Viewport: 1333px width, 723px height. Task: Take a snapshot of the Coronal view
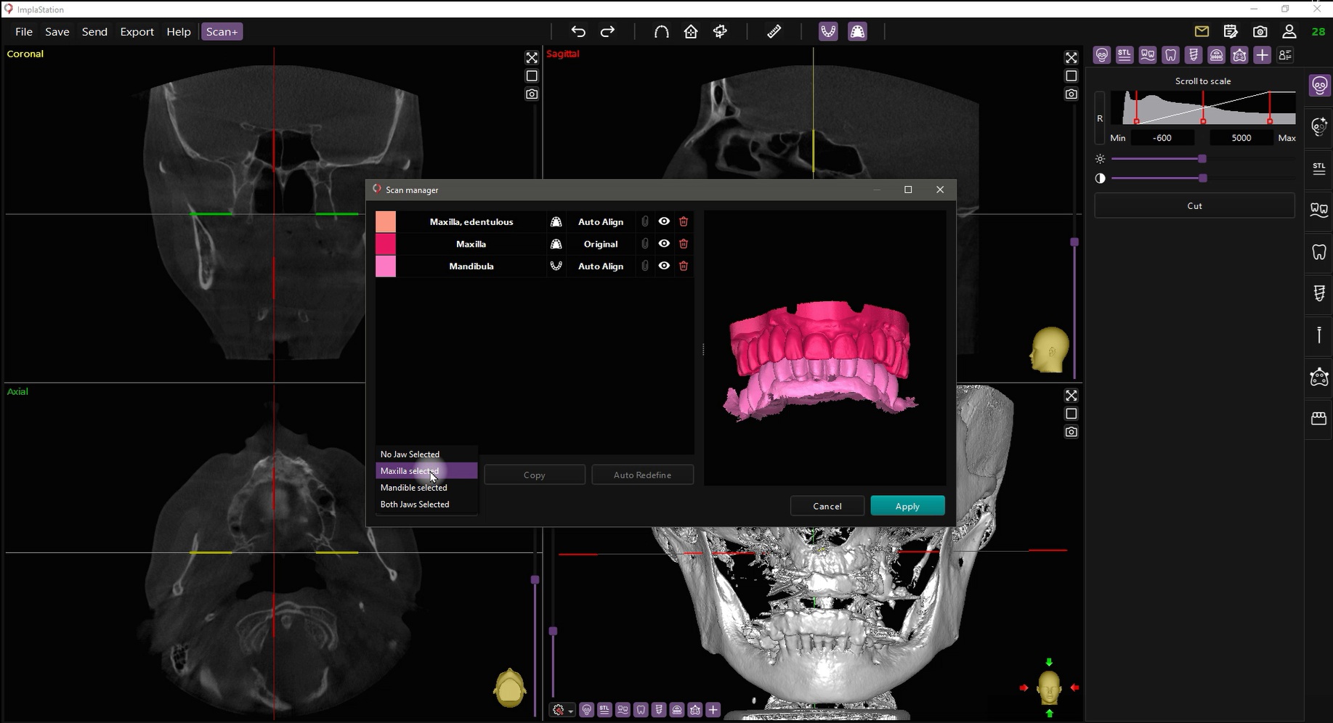point(532,94)
